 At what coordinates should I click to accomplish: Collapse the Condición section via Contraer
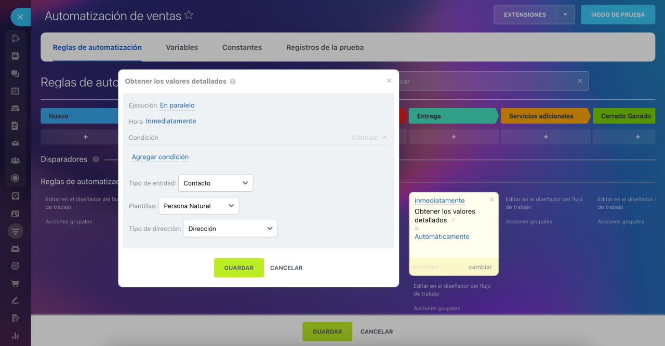click(369, 138)
